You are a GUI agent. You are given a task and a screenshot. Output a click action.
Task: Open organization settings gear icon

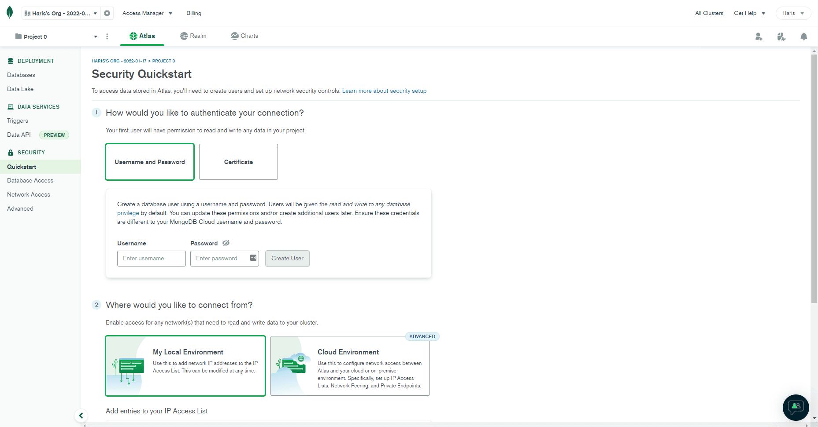pos(107,13)
